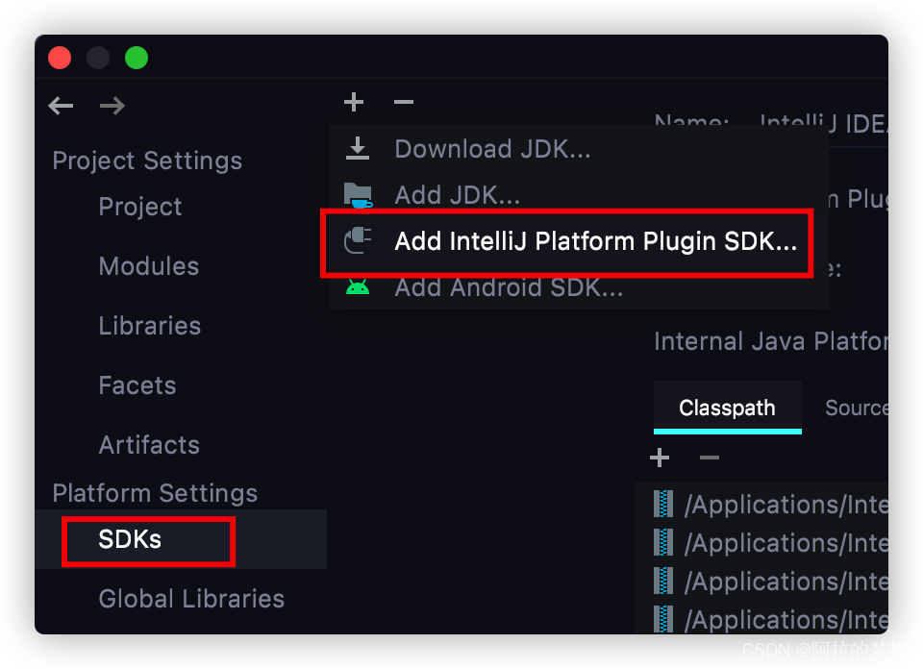The image size is (923, 669).
Task: Click the archive icon of the third /Applications row
Action: tap(663, 581)
